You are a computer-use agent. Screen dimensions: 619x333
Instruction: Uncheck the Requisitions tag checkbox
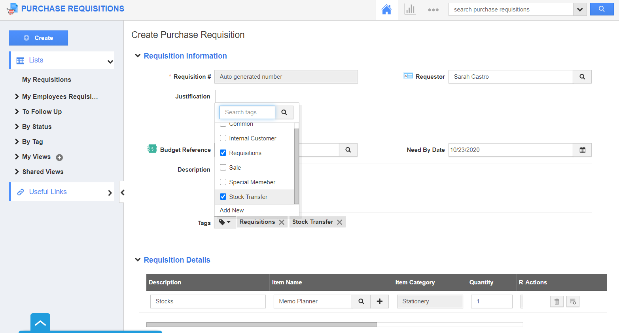[x=223, y=153]
